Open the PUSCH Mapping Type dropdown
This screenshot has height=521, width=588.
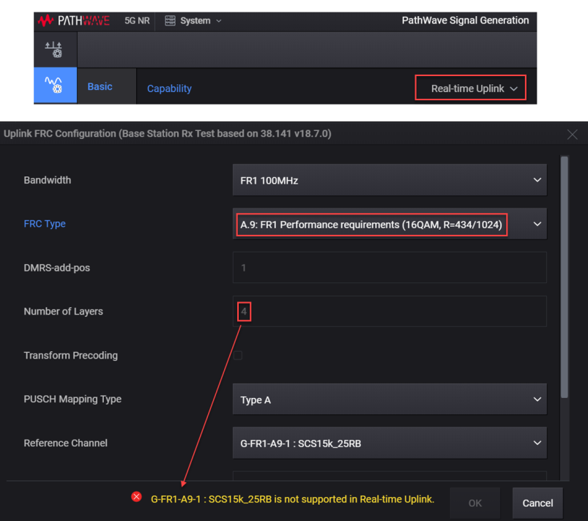pyautogui.click(x=389, y=400)
